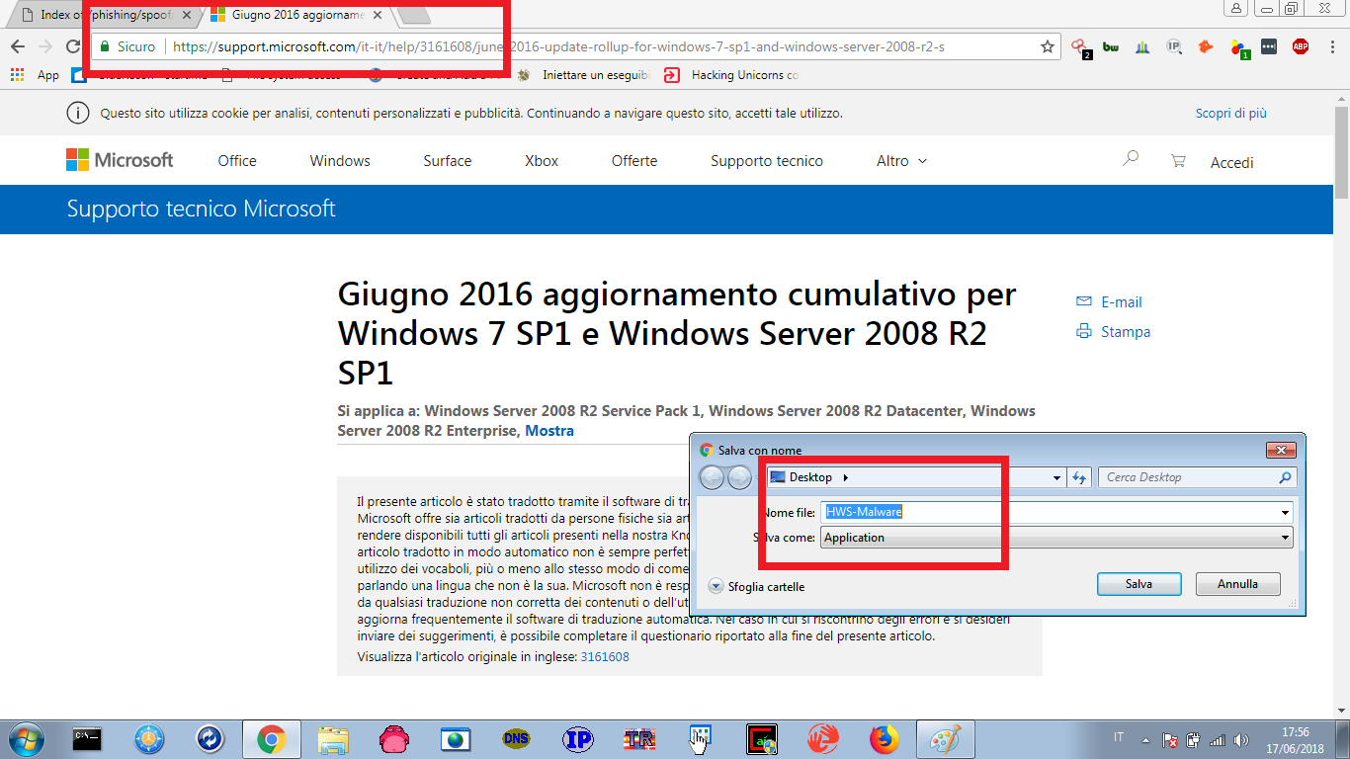Open the Supporto tecnico menu item
Screen dimensions: 1350x759
pos(767,161)
